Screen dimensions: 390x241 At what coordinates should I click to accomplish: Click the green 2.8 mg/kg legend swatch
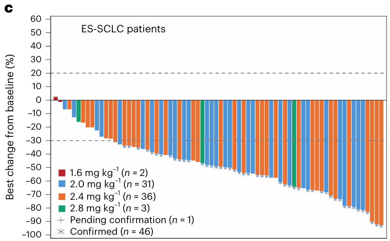click(62, 208)
